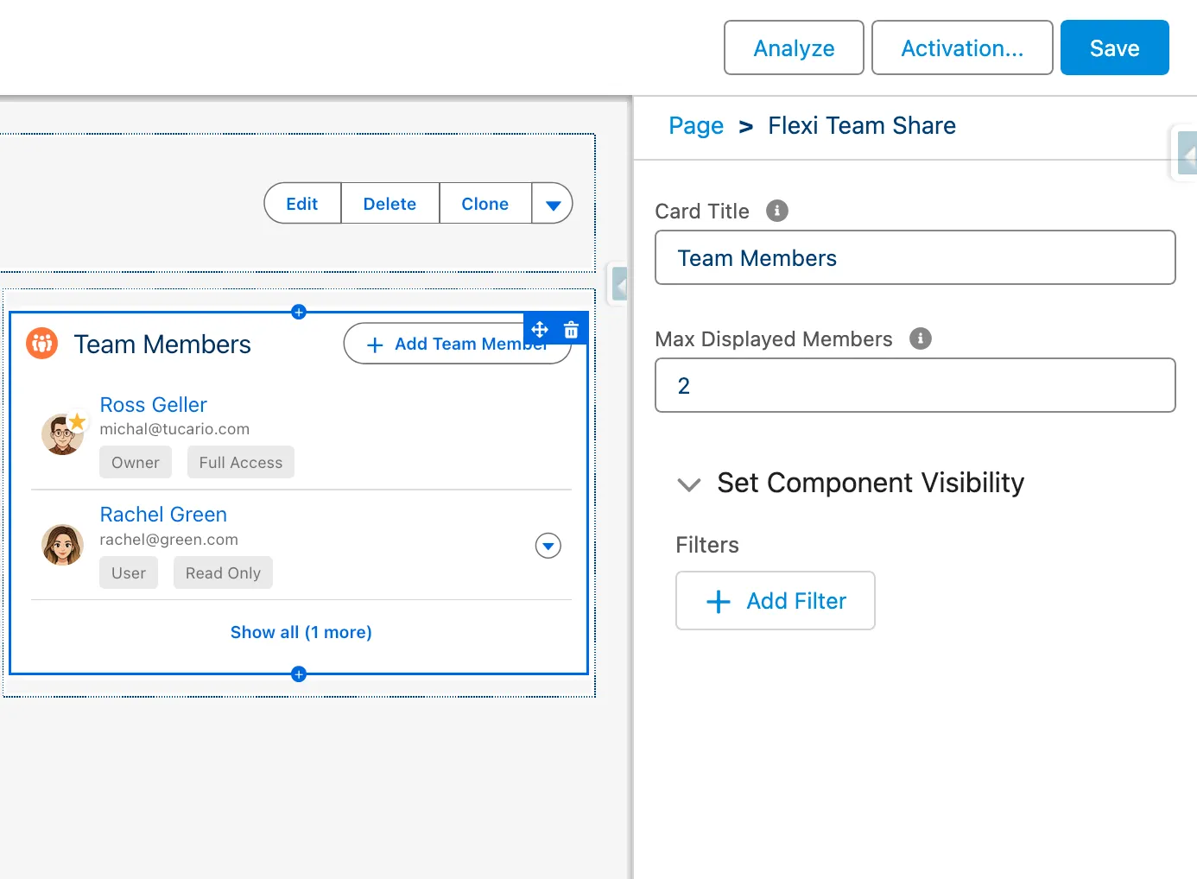Viewport: 1197px width, 879px height.
Task: Click the plus icon below the Team Members card
Action: coord(298,674)
